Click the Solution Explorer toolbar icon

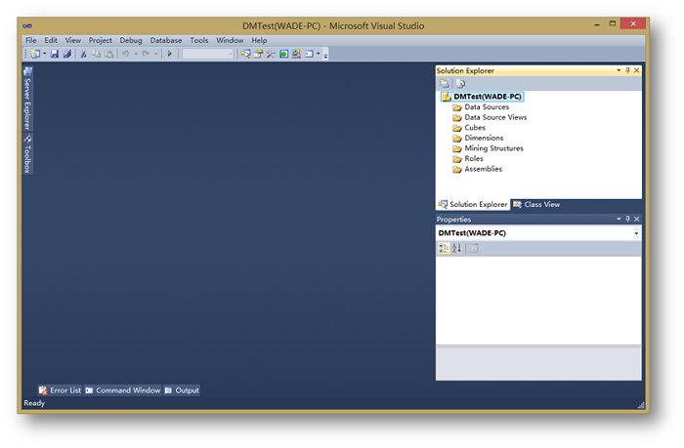pyautogui.click(x=245, y=54)
